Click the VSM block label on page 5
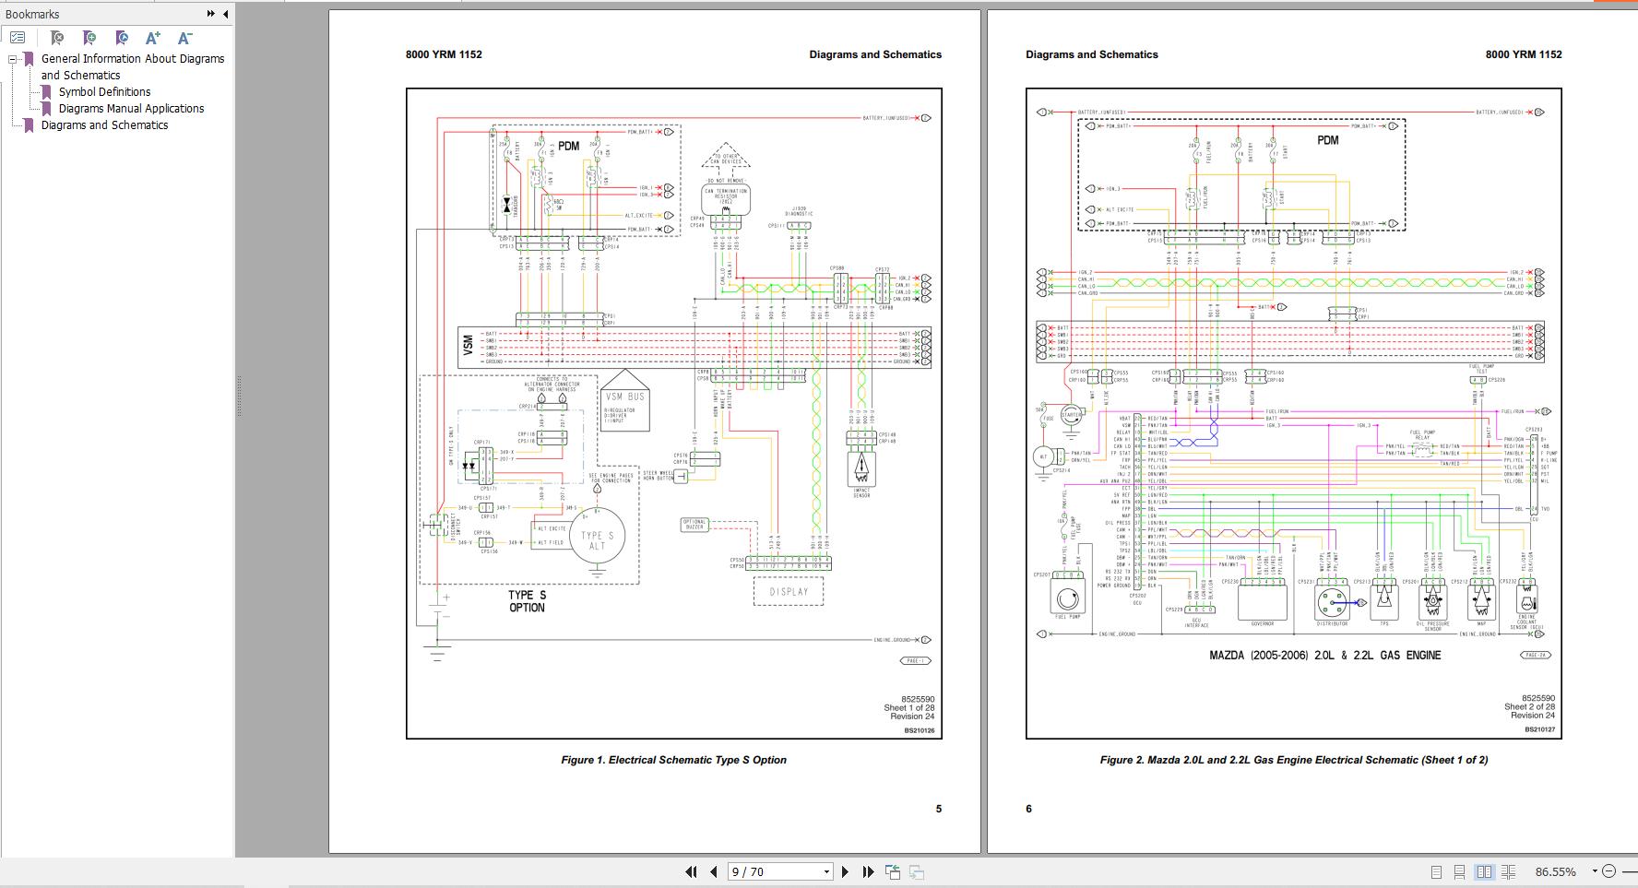Image resolution: width=1638 pixels, height=888 pixels. tap(468, 347)
